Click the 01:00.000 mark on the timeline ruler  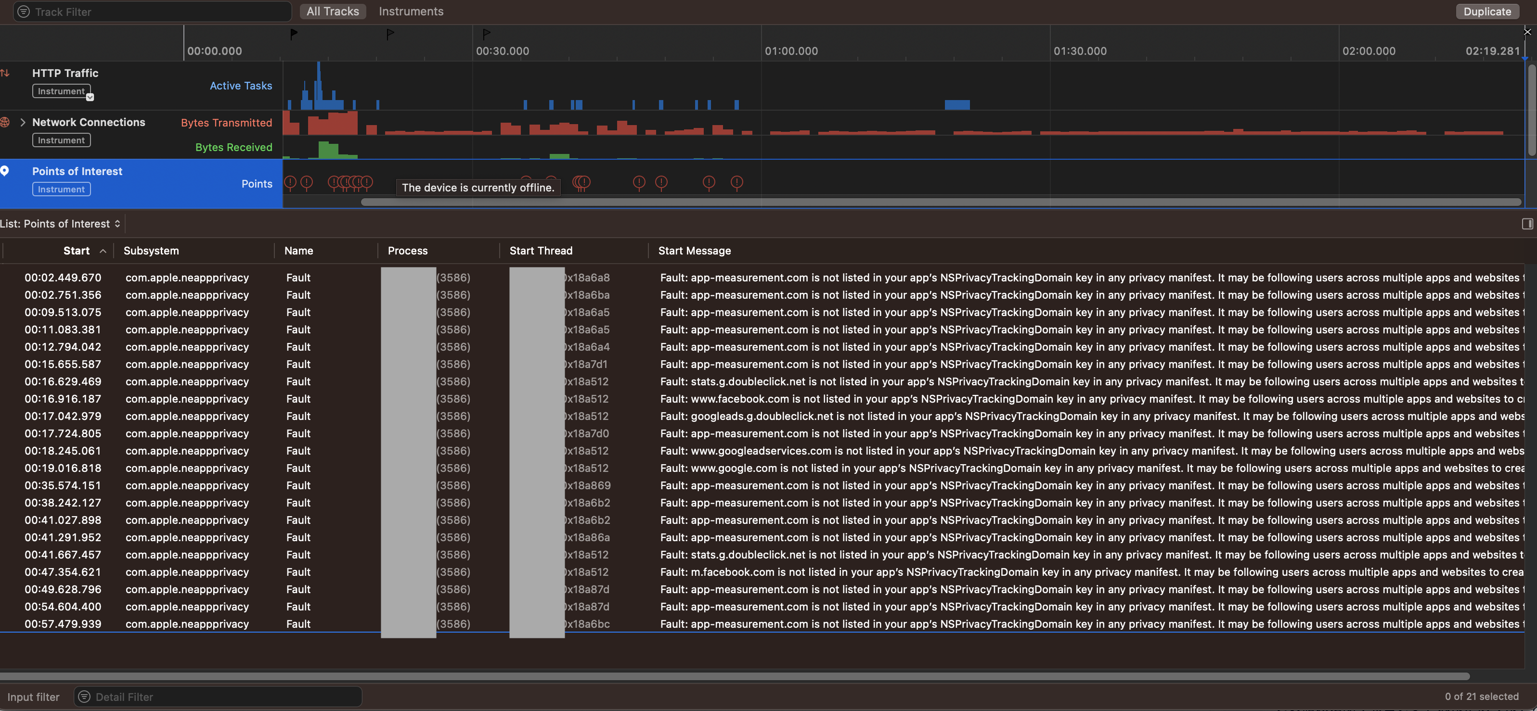(x=791, y=51)
